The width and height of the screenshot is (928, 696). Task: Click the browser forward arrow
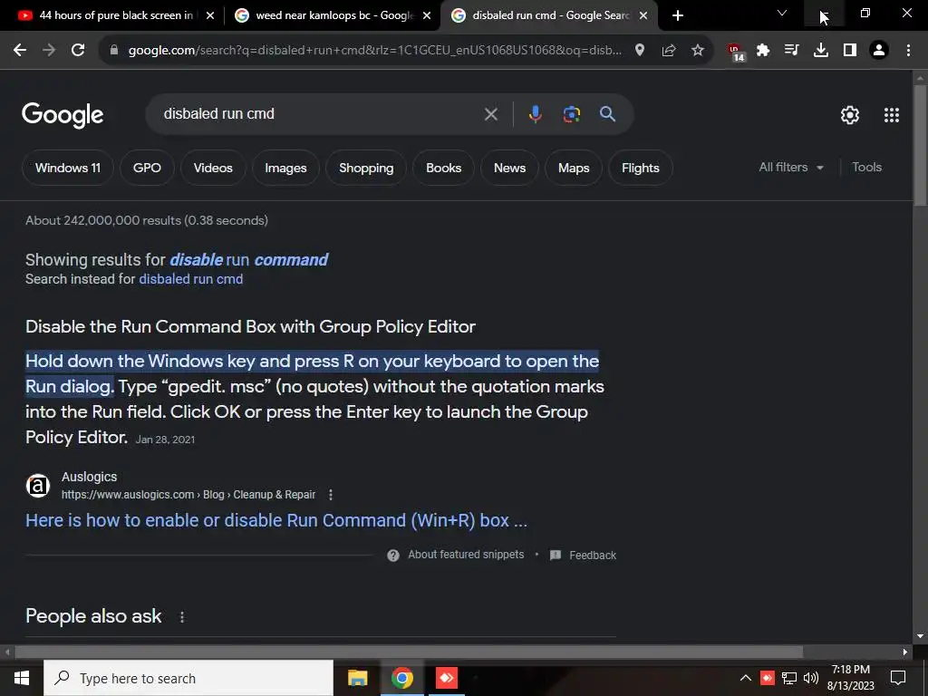point(49,51)
